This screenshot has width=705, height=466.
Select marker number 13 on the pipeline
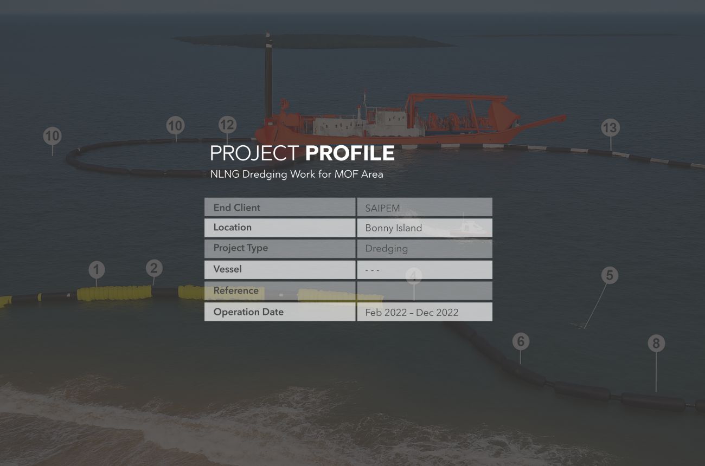click(610, 128)
